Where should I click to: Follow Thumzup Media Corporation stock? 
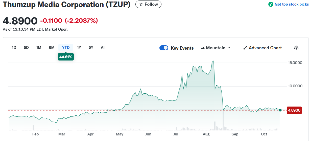click(x=148, y=4)
